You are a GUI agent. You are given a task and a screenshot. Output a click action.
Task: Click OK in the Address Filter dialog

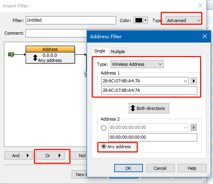point(128,168)
